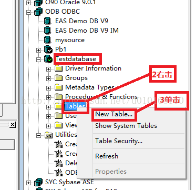Click the Metadata Types folder icon
196x190 pixels.
(x=58, y=87)
